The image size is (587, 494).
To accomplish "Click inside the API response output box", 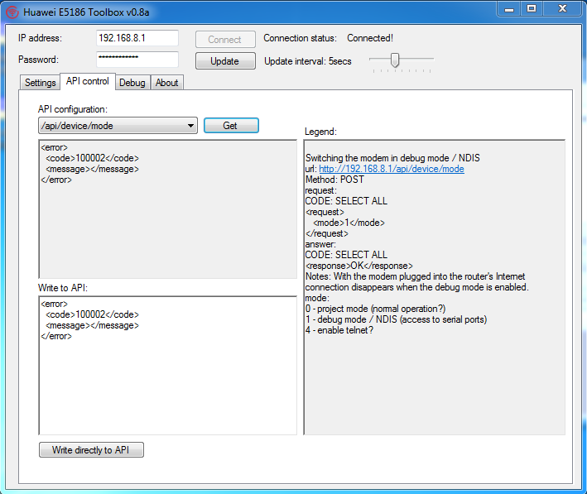I will [x=168, y=209].
